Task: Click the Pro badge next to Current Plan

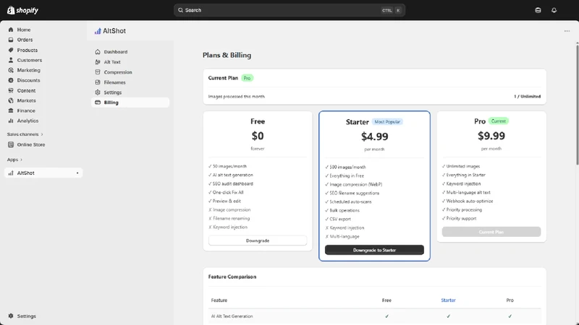Action: pos(247,78)
